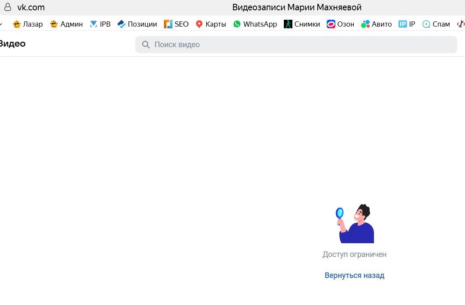Open the IP bookmark

click(x=407, y=24)
